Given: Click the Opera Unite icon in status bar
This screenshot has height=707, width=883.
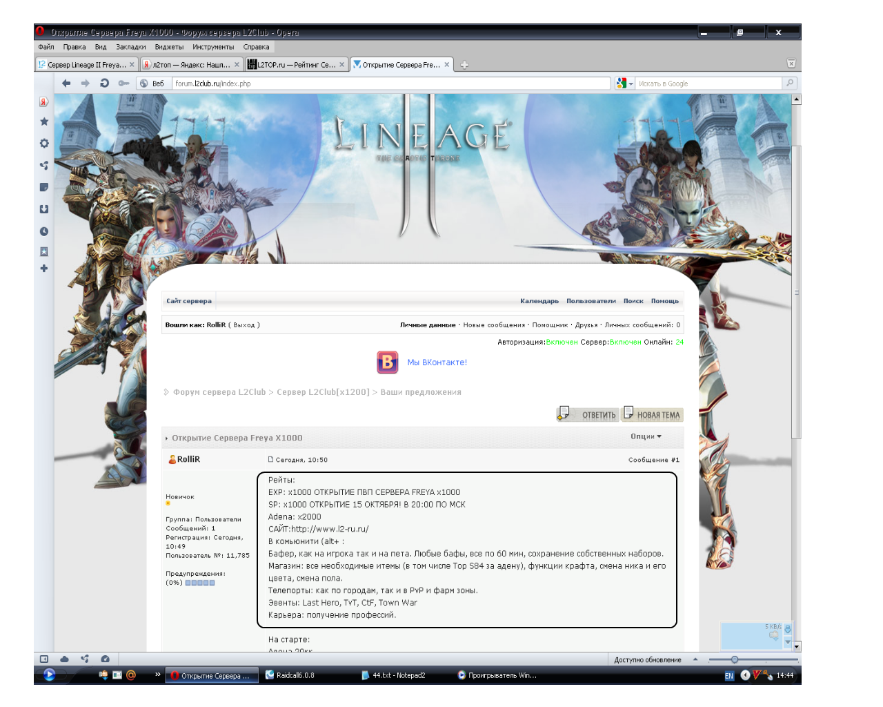Looking at the screenshot, I should coord(85,659).
